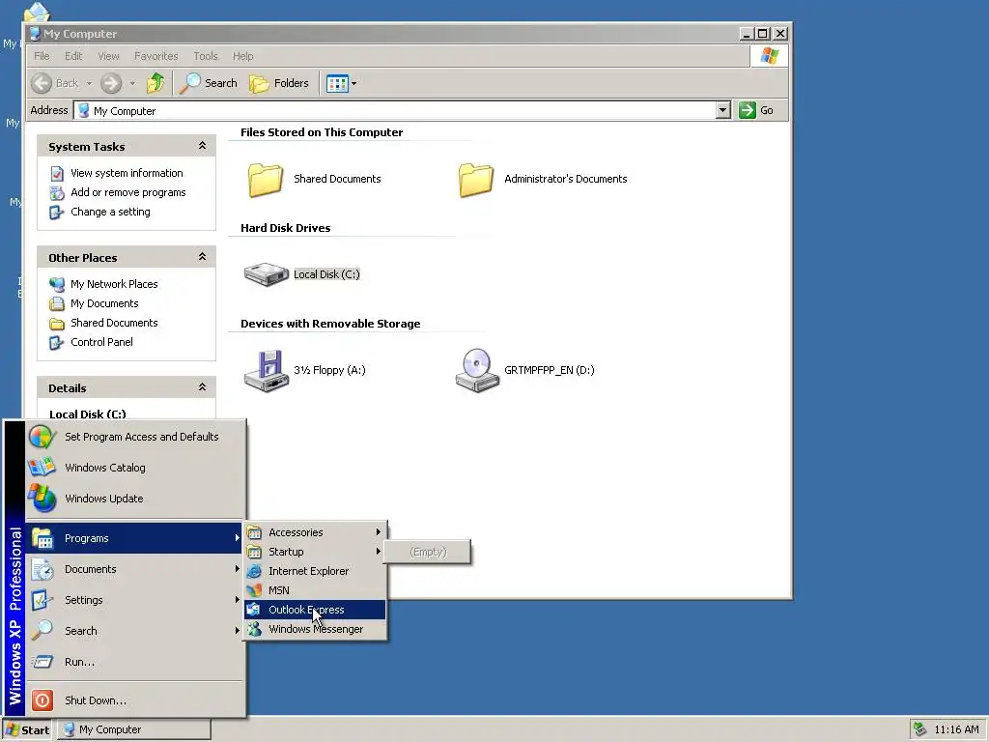
Task: Click the Start button
Action: (27, 730)
